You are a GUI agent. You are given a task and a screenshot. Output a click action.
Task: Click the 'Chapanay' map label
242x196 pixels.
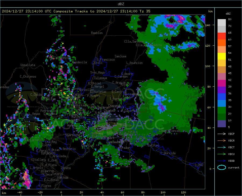(115, 106)
